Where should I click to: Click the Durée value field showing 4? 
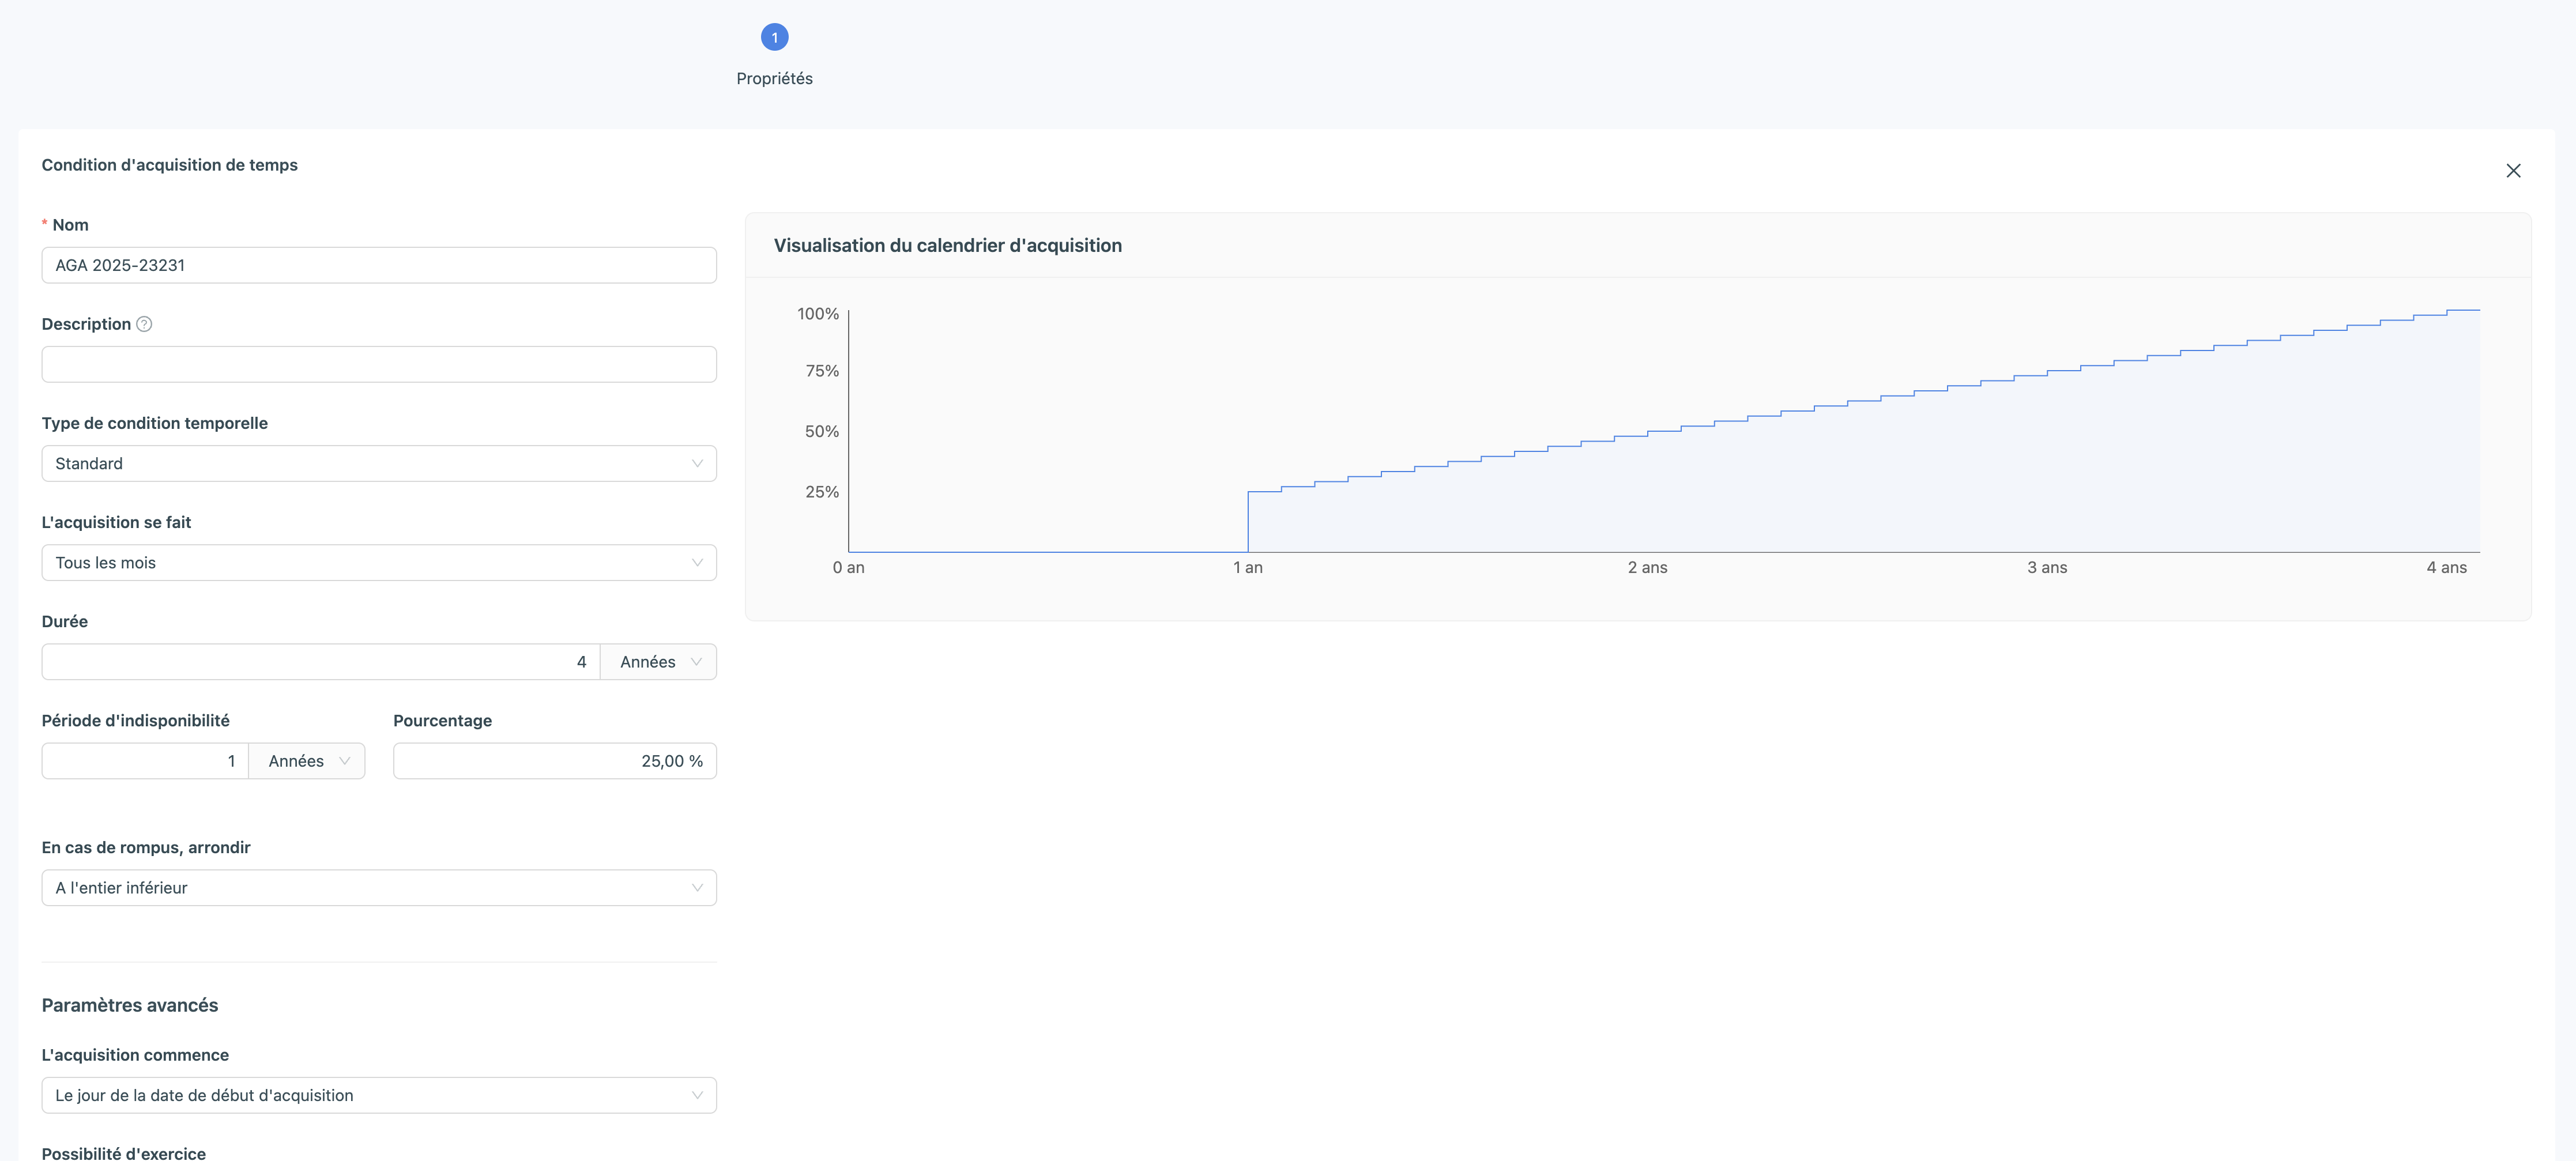click(321, 661)
